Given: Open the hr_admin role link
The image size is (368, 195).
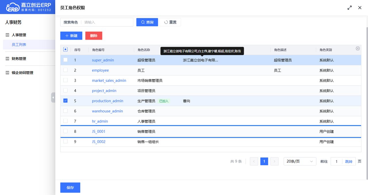Looking at the screenshot, I should pyautogui.click(x=100, y=121).
